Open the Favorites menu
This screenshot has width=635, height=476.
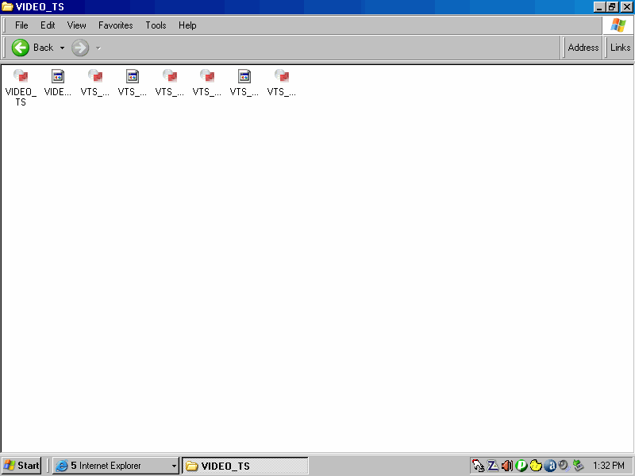[115, 25]
